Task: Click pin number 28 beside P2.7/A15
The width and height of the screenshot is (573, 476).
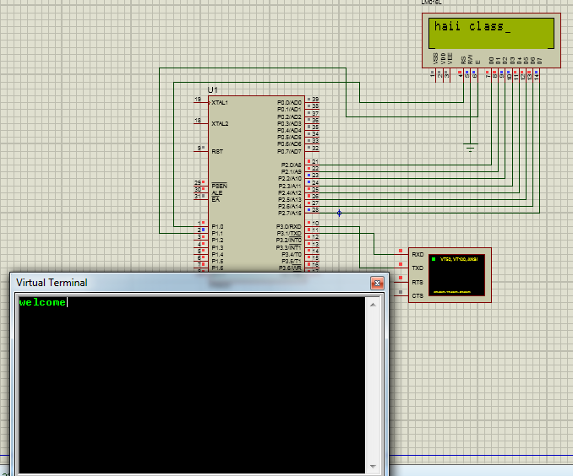Action: coord(315,210)
